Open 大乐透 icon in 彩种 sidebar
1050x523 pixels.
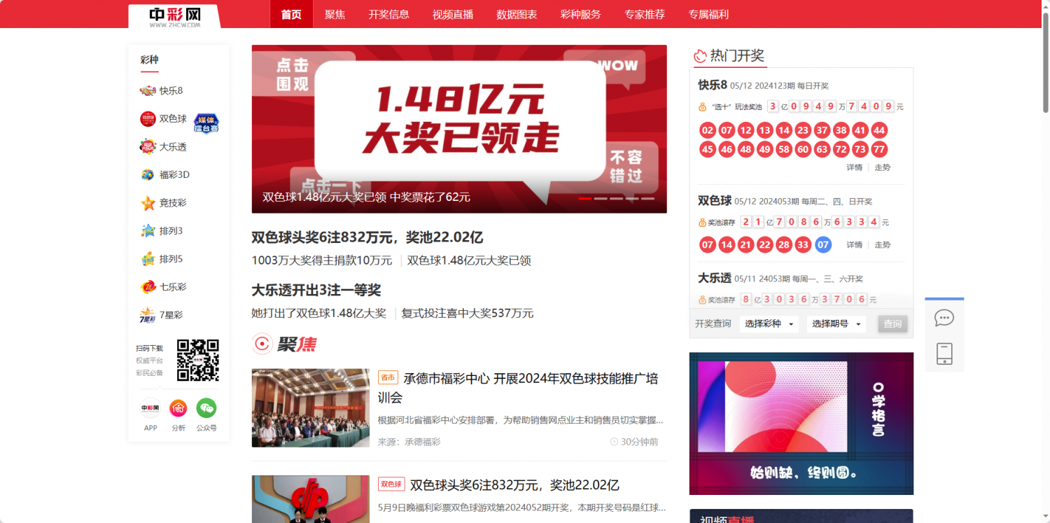coord(148,146)
